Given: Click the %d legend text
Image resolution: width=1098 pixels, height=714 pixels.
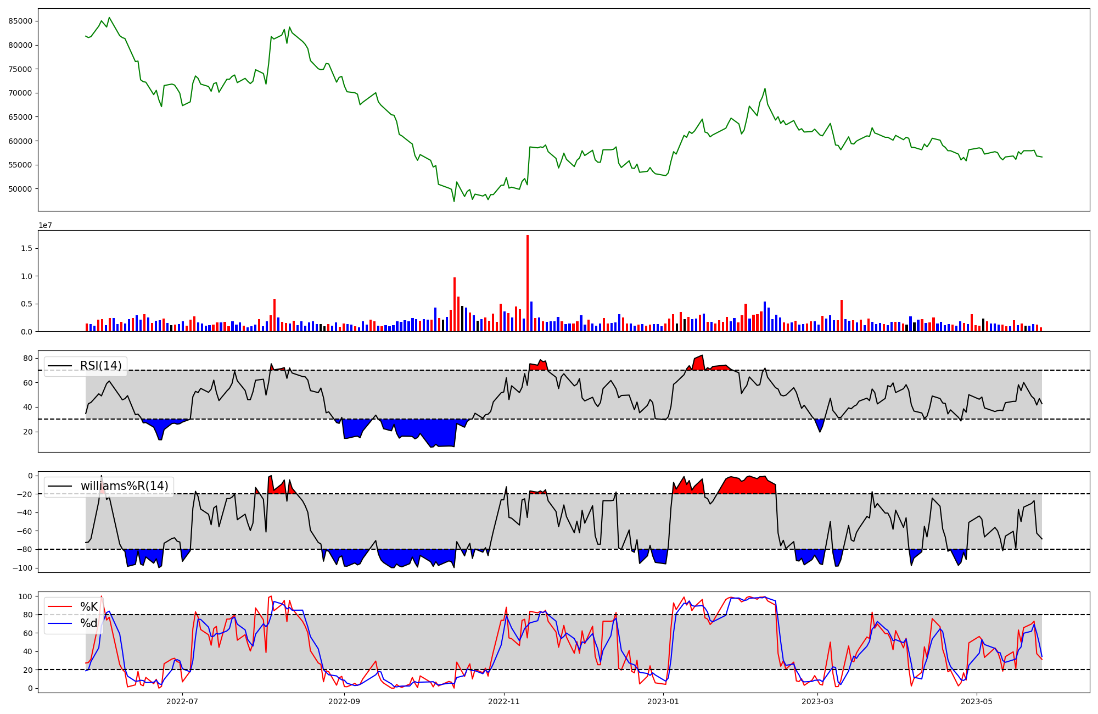Looking at the screenshot, I should coord(89,623).
